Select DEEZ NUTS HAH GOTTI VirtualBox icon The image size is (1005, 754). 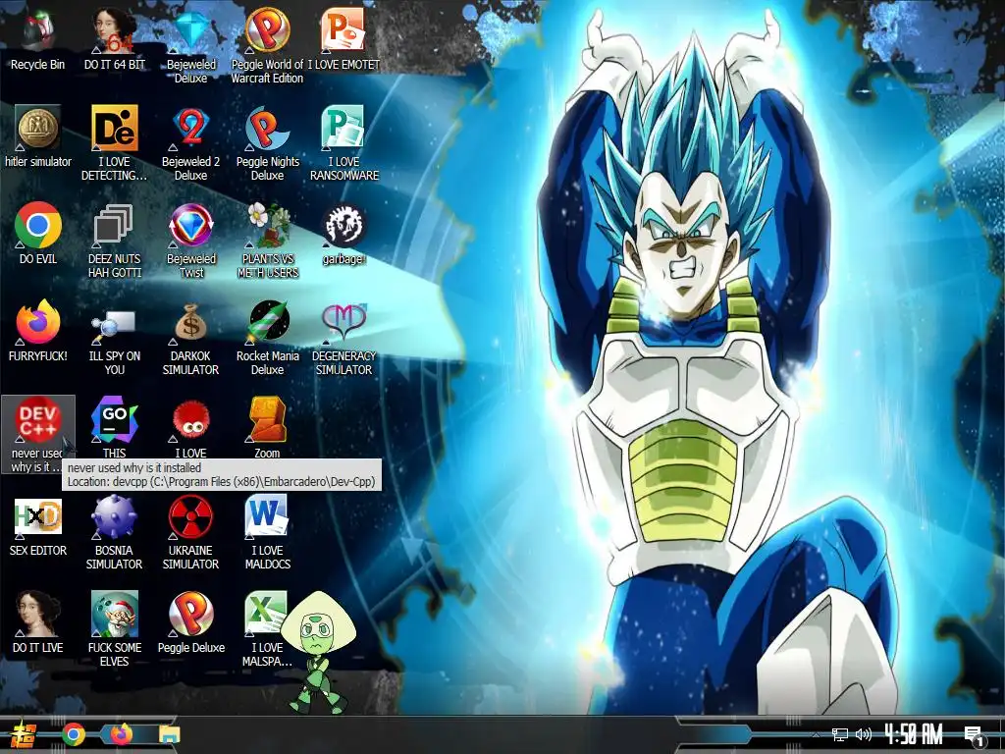[115, 226]
